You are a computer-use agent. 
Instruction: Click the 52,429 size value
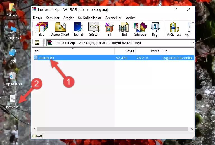click(x=122, y=58)
